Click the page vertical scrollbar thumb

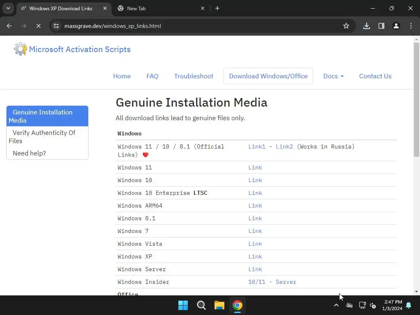coord(416,100)
